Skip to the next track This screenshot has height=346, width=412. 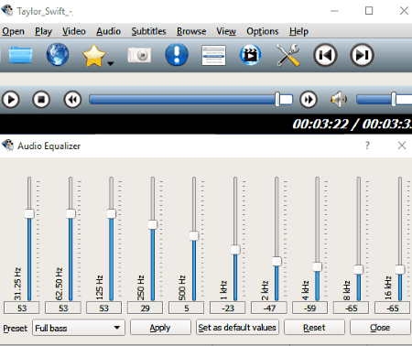362,55
